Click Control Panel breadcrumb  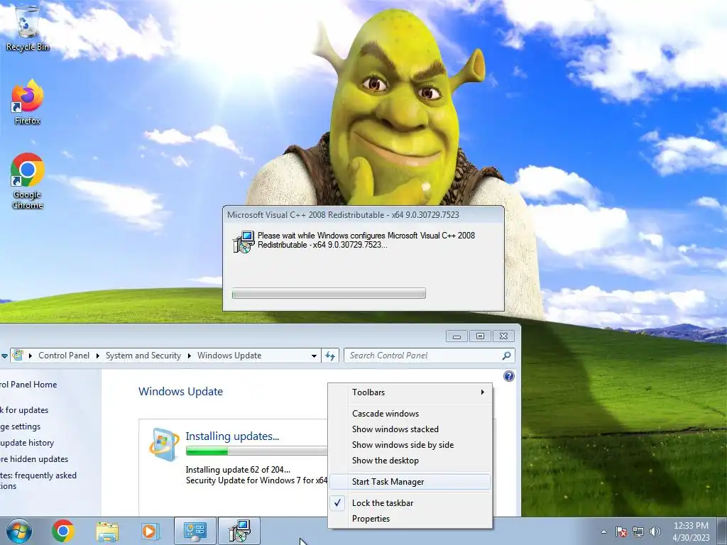pos(64,356)
